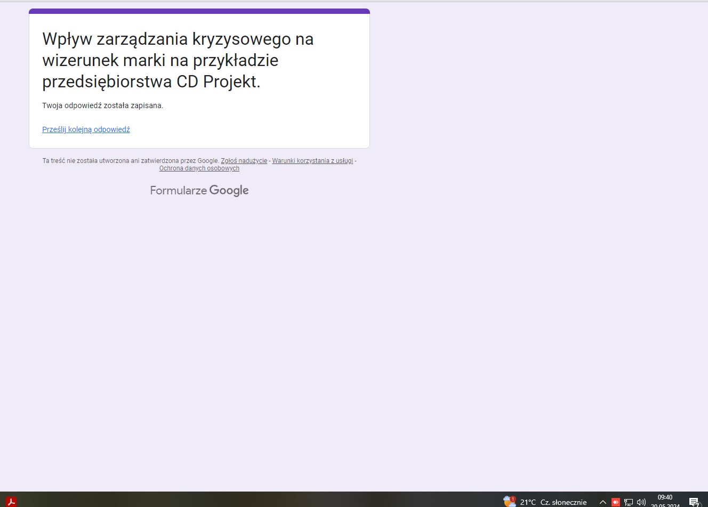Click the Prześlij kolejną odpowiedź link

(86, 129)
